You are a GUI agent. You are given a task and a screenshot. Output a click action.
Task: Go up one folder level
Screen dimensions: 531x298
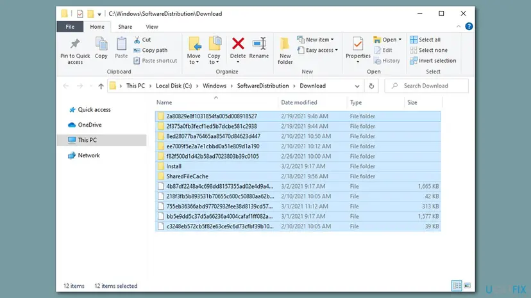[101, 86]
